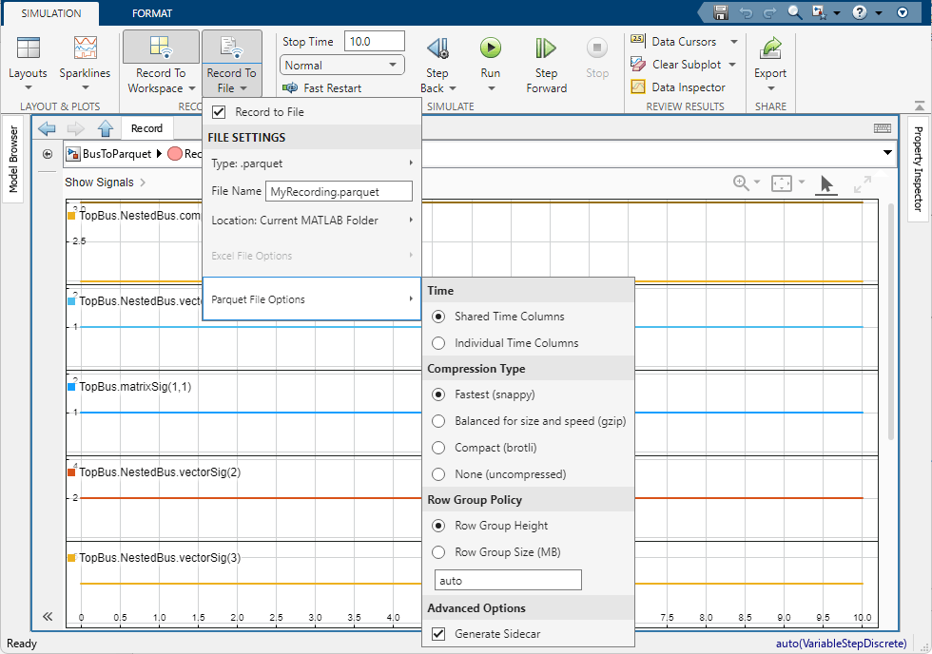Open the Layouts gallery icon

[x=28, y=48]
